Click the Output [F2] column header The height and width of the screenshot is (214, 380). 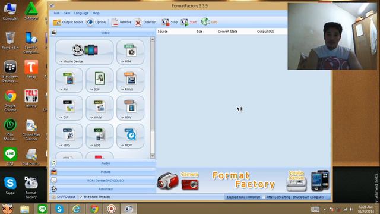[x=265, y=32]
